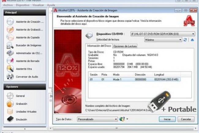Open the Buscador de Imágenes icon
The image size is (199, 133).
10,45
